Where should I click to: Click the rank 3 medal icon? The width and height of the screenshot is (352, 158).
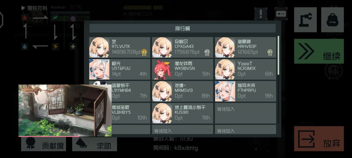(270, 52)
